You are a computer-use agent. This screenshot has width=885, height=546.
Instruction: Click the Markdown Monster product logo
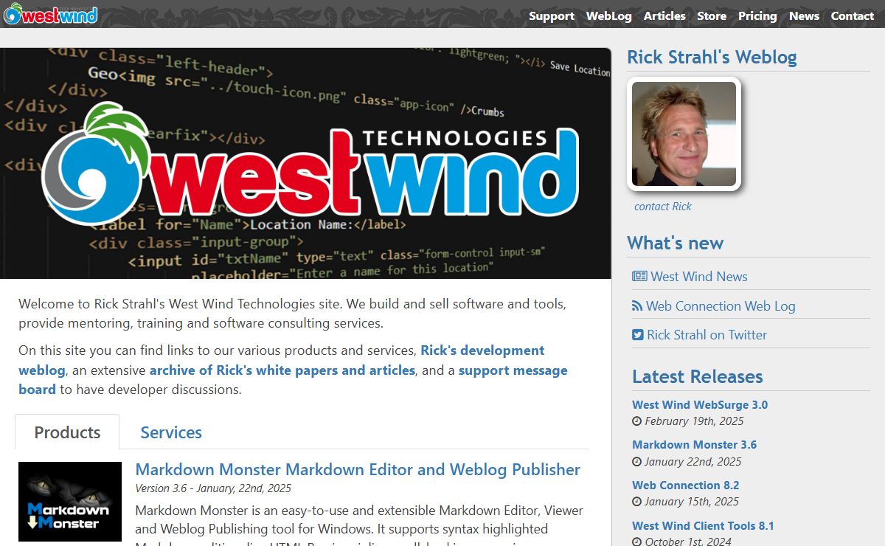(70, 502)
